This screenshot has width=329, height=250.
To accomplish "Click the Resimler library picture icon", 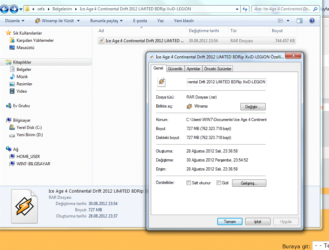I will click(x=12, y=84).
